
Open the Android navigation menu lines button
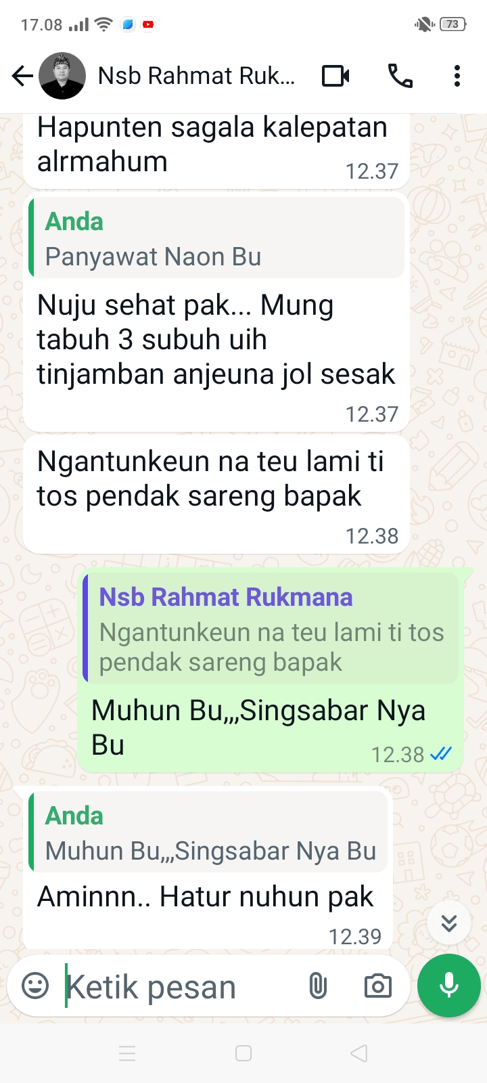(127, 1053)
